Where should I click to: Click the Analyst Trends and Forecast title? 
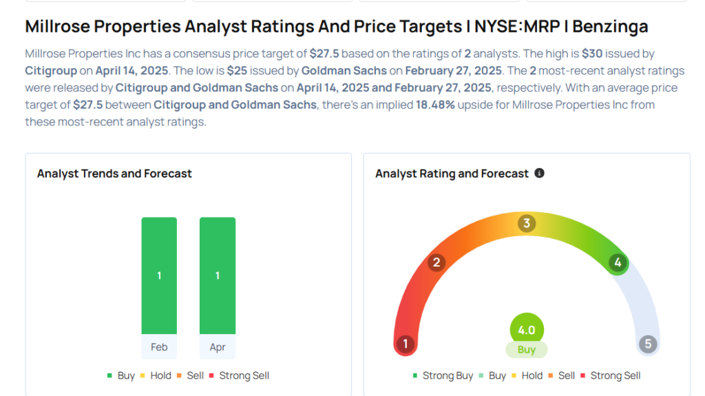click(114, 174)
